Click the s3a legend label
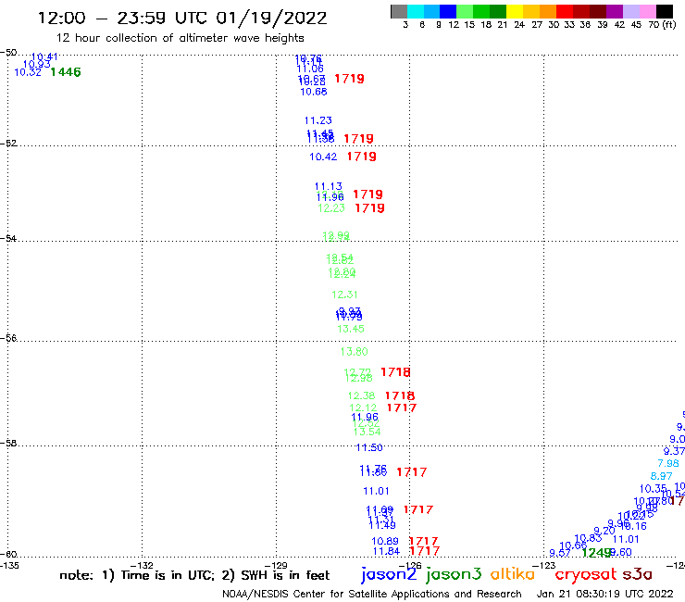 [638, 575]
